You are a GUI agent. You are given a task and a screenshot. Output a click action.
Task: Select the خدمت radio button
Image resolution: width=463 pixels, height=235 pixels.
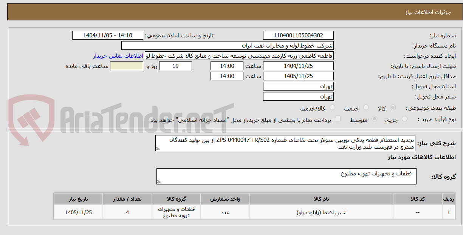(365, 108)
